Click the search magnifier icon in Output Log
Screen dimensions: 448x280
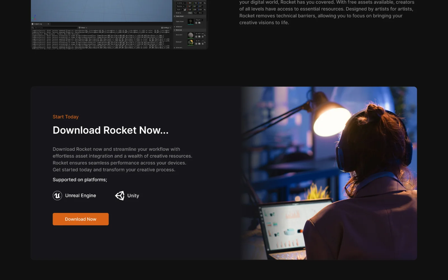[33, 28]
